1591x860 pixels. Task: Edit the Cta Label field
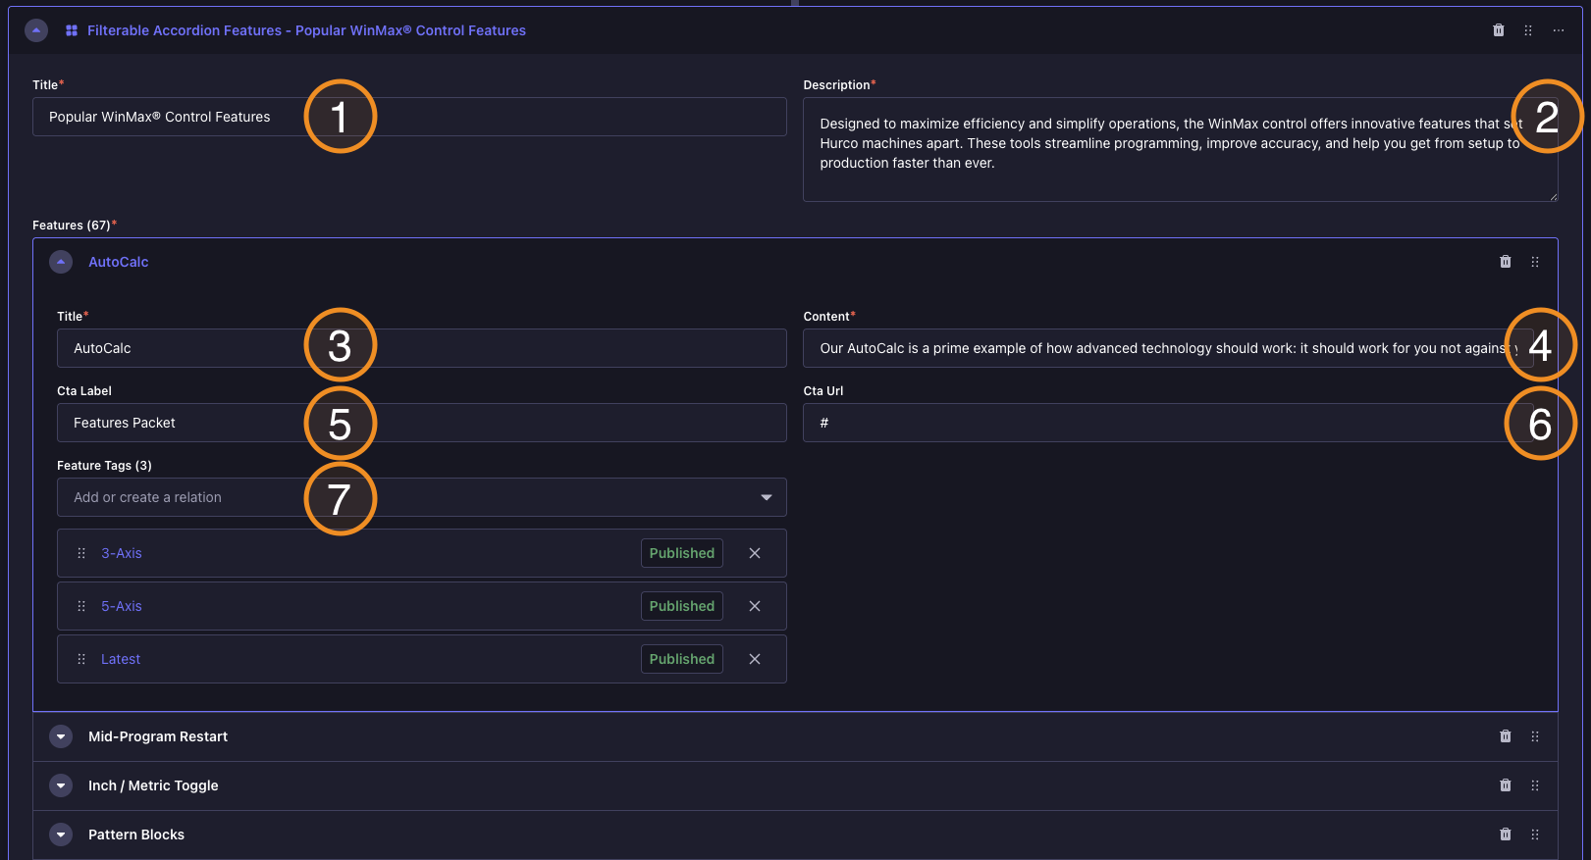[x=422, y=423]
